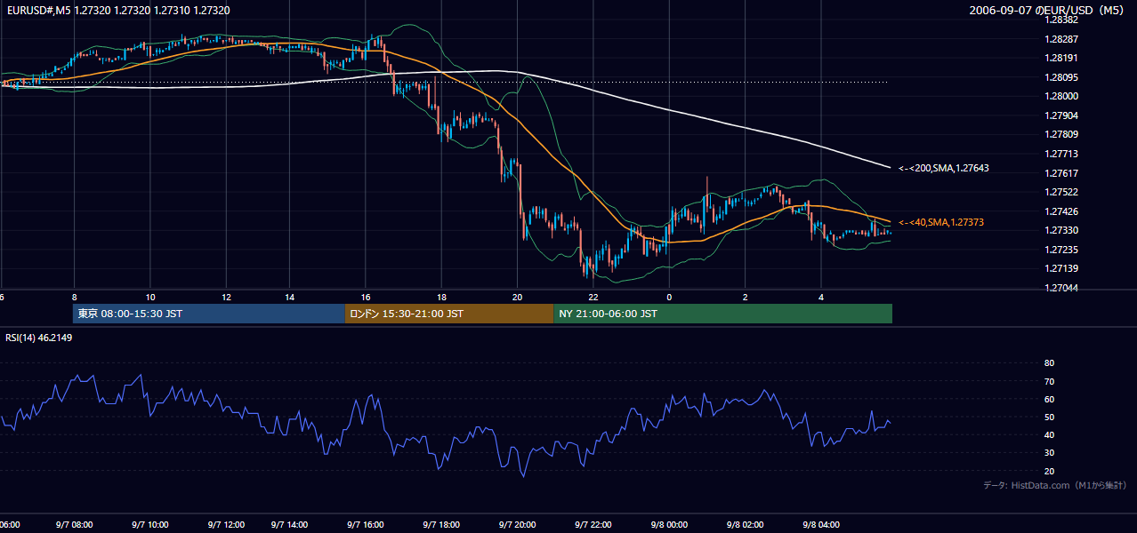This screenshot has height=533, width=1137.
Task: Click price axis value 1.27522
Action: point(1061,192)
